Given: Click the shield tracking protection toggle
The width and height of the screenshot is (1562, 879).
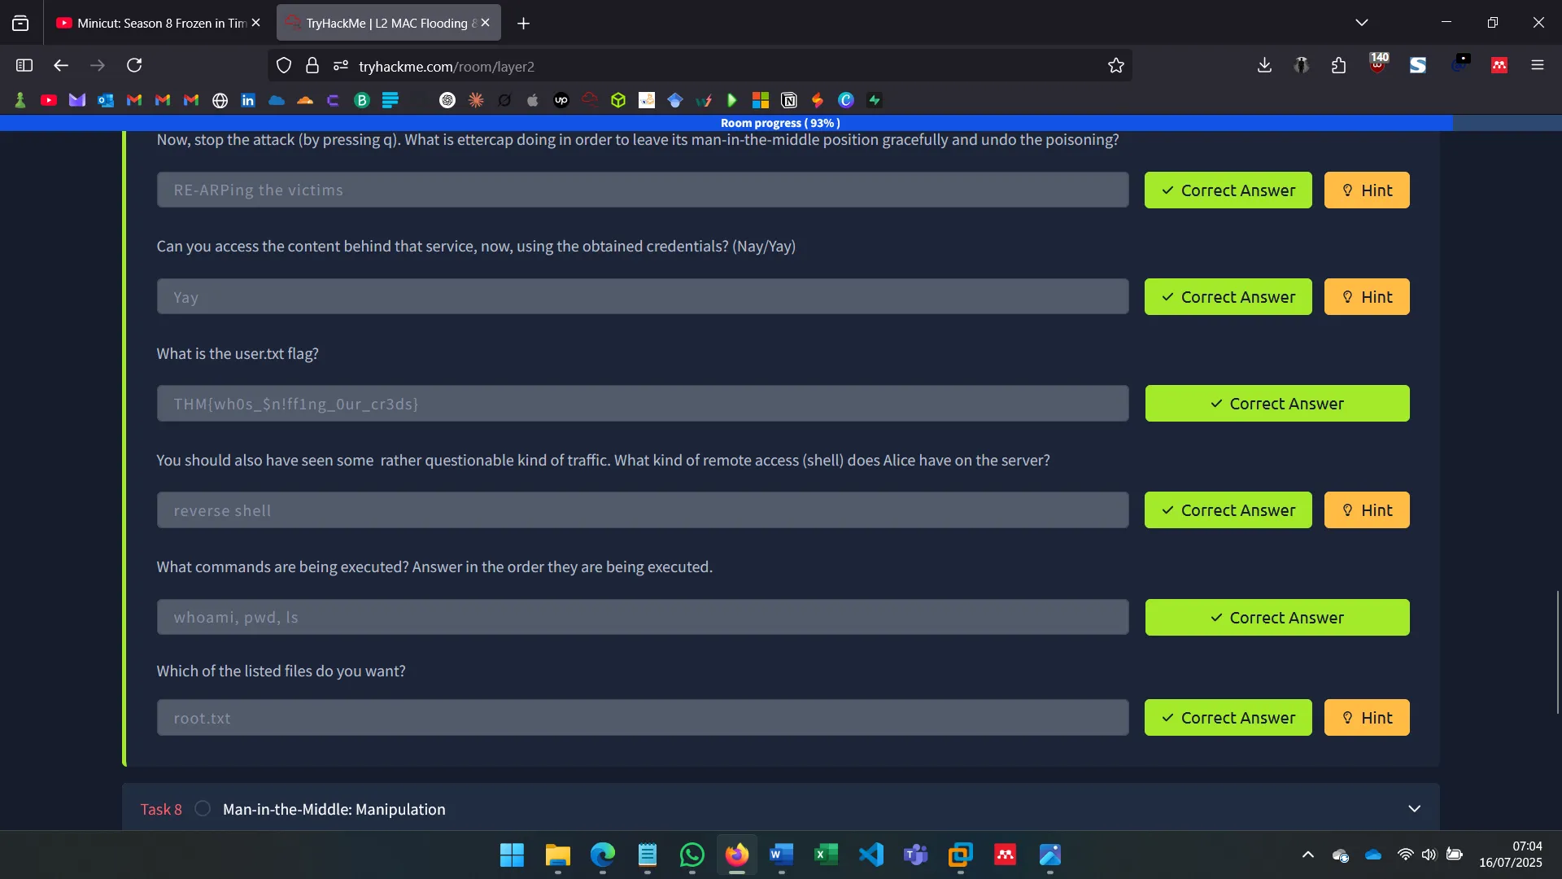Looking at the screenshot, I should [283, 65].
